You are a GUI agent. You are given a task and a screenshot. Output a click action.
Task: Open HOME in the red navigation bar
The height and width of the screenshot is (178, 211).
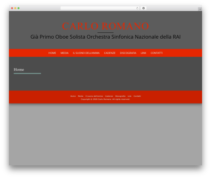[x=52, y=53]
